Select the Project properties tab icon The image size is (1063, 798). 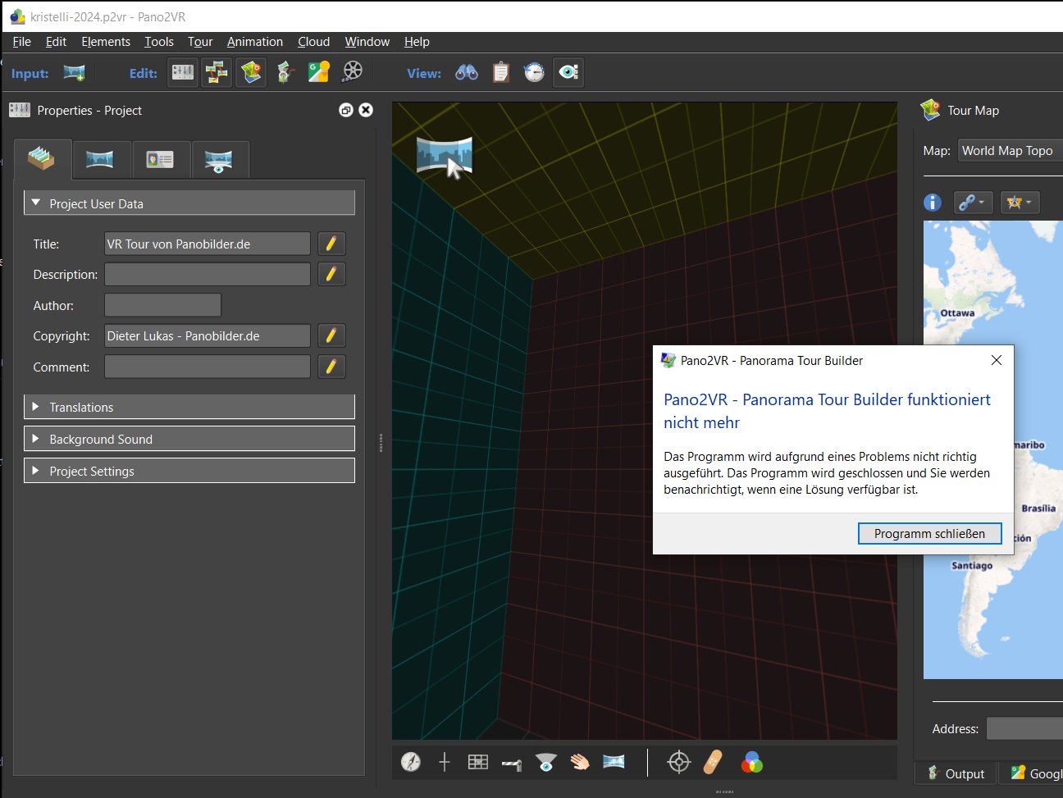pos(42,159)
